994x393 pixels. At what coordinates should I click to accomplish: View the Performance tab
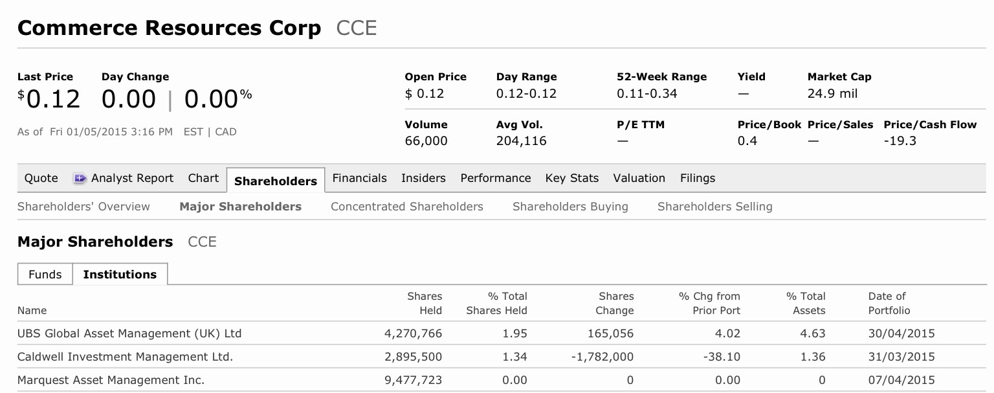coord(495,178)
